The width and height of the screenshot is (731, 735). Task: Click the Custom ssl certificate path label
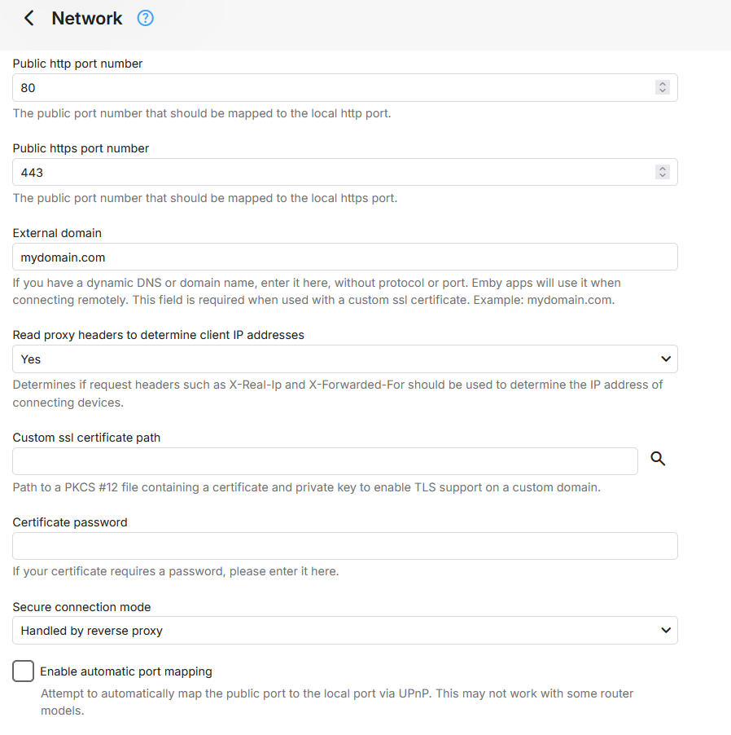pyautogui.click(x=86, y=437)
